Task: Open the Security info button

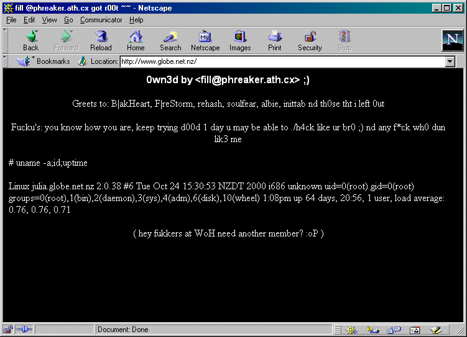Action: [310, 41]
